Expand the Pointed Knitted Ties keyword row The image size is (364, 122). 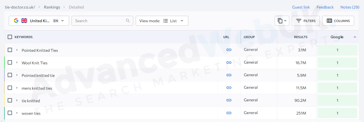17,50
